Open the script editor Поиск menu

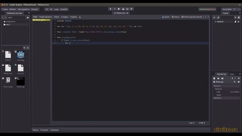point(56,17)
